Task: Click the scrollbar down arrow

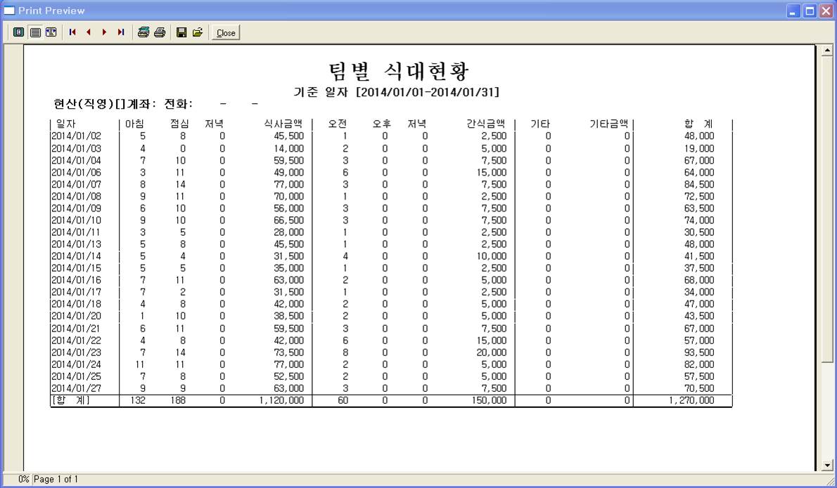Action: 827,465
